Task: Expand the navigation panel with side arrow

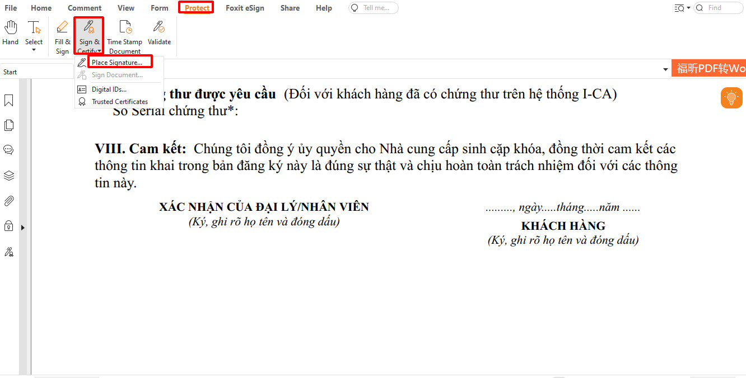Action: (x=23, y=228)
